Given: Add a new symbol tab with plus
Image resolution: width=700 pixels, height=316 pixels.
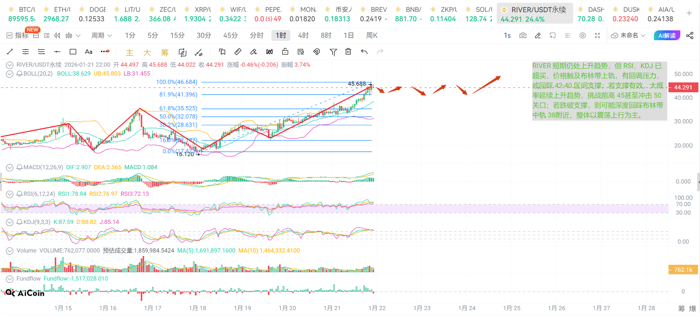Looking at the screenshot, I should tap(689, 13).
